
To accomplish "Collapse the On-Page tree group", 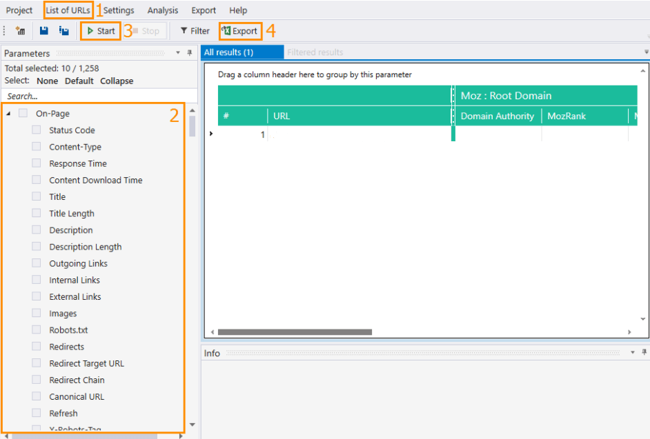I will (8, 114).
